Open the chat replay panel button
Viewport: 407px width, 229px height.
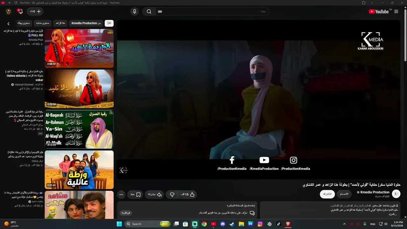(126, 213)
